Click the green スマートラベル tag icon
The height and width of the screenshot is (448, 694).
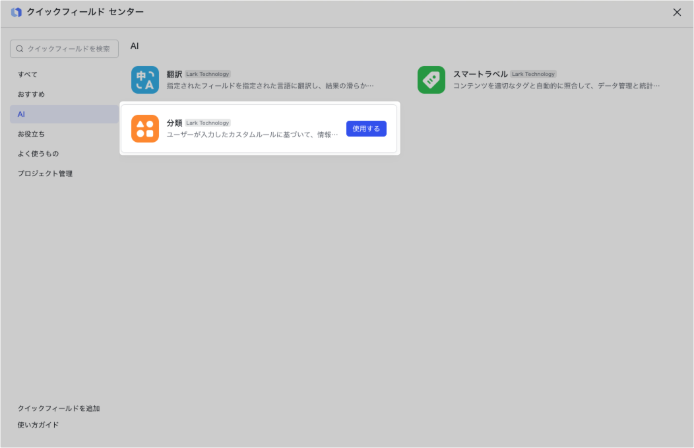click(x=431, y=80)
